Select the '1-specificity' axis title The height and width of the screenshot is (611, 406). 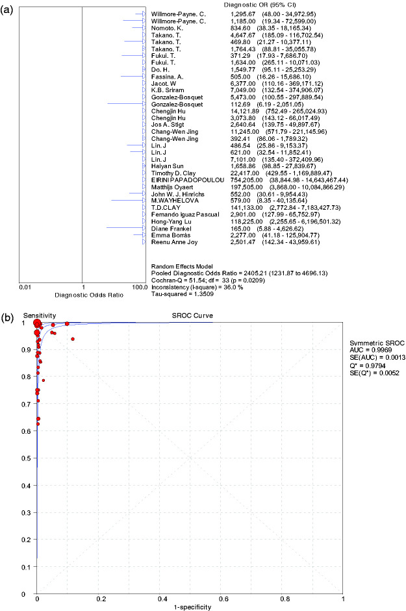pos(193,607)
